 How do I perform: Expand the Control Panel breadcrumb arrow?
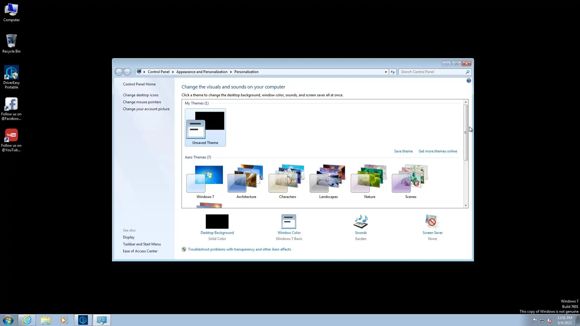(x=173, y=72)
